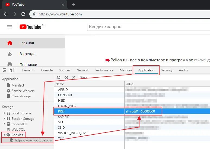
Task: Click the browser address bar URL
Action: (x=60, y=14)
